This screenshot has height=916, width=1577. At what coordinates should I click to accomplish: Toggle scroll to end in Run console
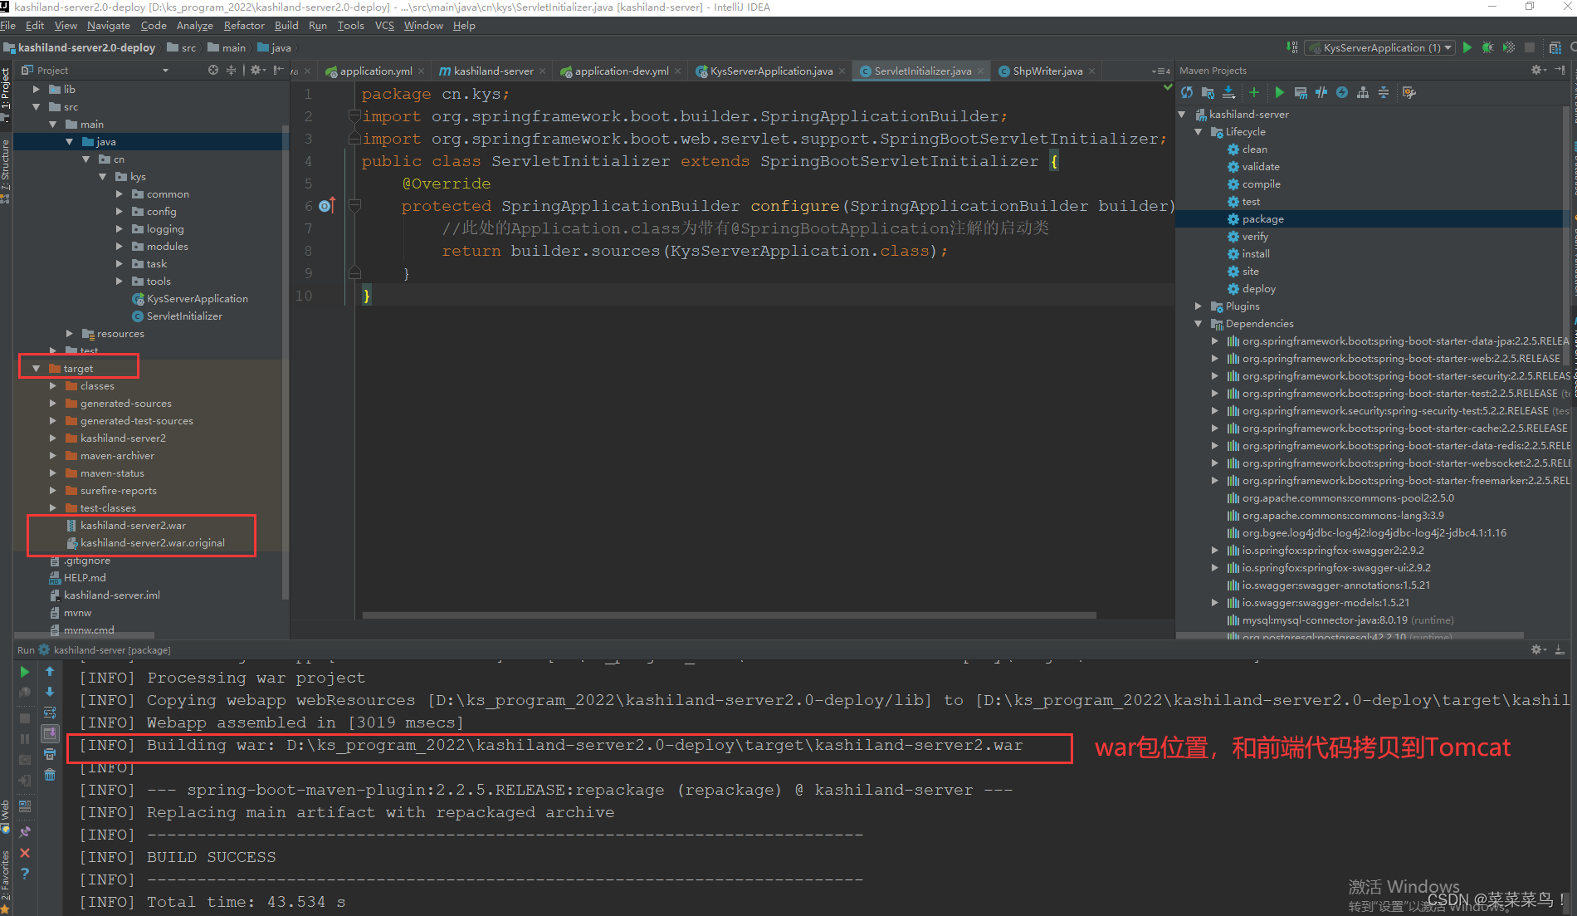[x=50, y=734]
